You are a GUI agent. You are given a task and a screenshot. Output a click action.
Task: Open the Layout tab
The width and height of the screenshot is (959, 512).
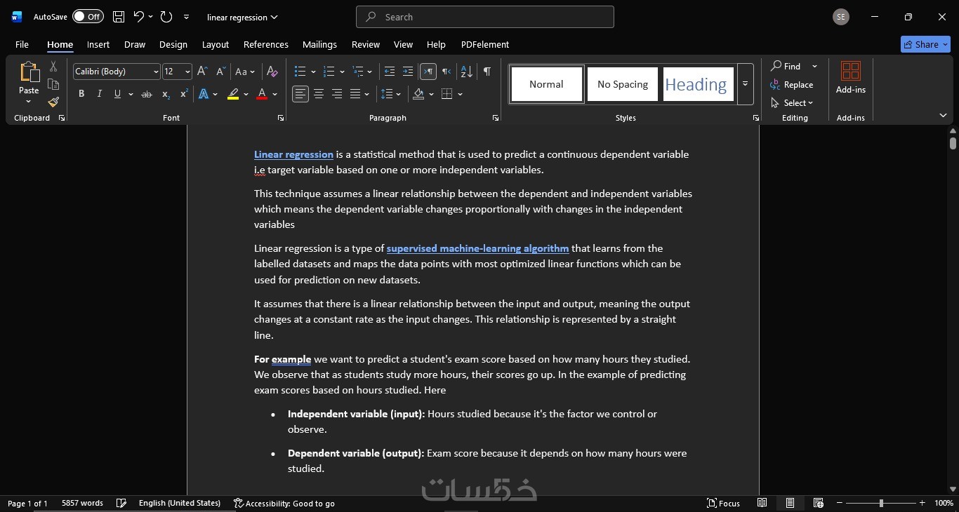pos(216,44)
